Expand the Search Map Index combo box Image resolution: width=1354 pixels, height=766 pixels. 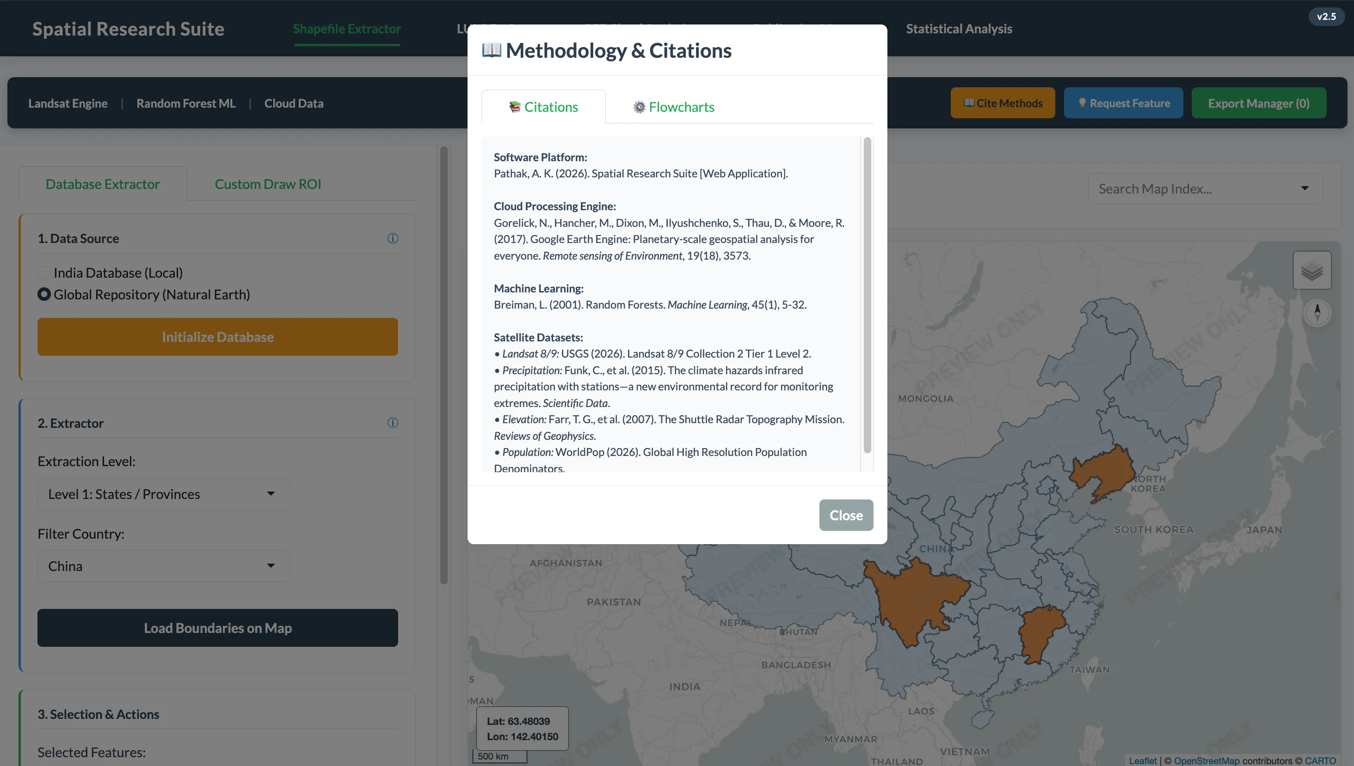(1205, 188)
